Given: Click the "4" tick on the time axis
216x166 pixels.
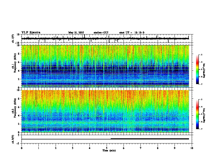Looking at the screenshot, I should pyautogui.click(x=90, y=148).
